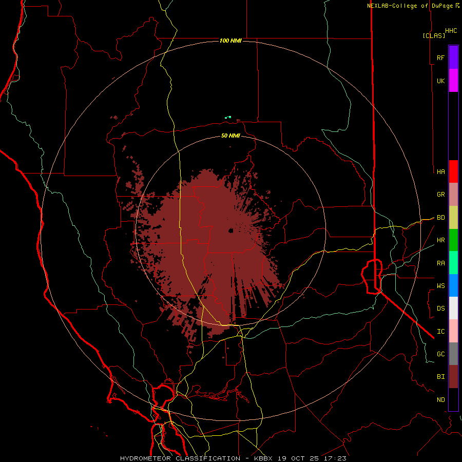Click the WS blue legend swatch
This screenshot has width=462, height=462.
pos(453,285)
